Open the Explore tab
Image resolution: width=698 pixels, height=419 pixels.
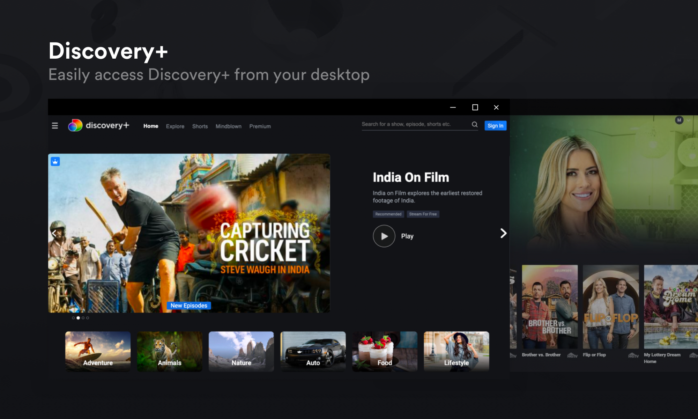coord(175,126)
